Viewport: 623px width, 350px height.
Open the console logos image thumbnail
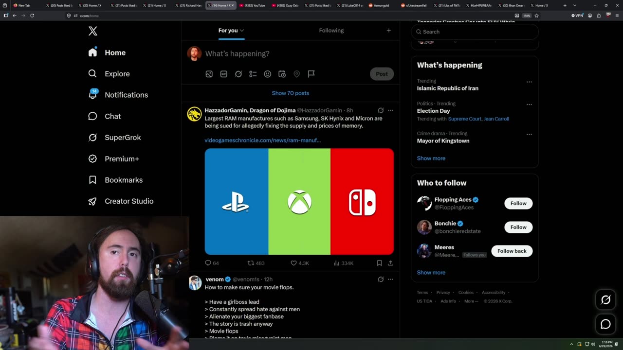pyautogui.click(x=299, y=201)
